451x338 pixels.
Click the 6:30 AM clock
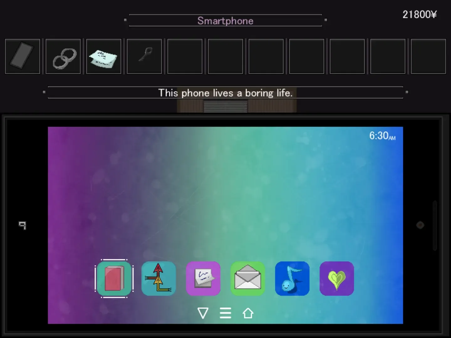[382, 136]
